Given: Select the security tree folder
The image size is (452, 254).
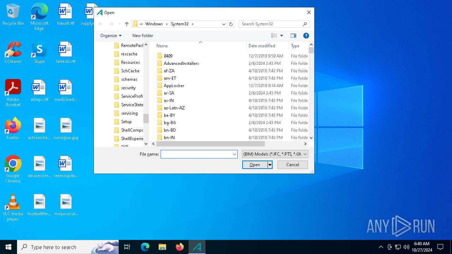Looking at the screenshot, I should point(128,88).
